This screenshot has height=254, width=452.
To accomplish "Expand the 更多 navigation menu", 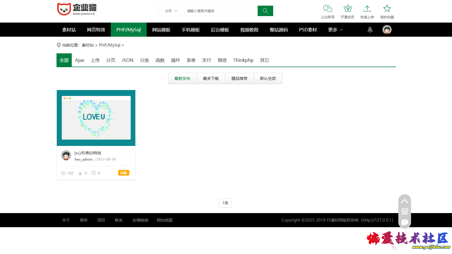I will [335, 30].
